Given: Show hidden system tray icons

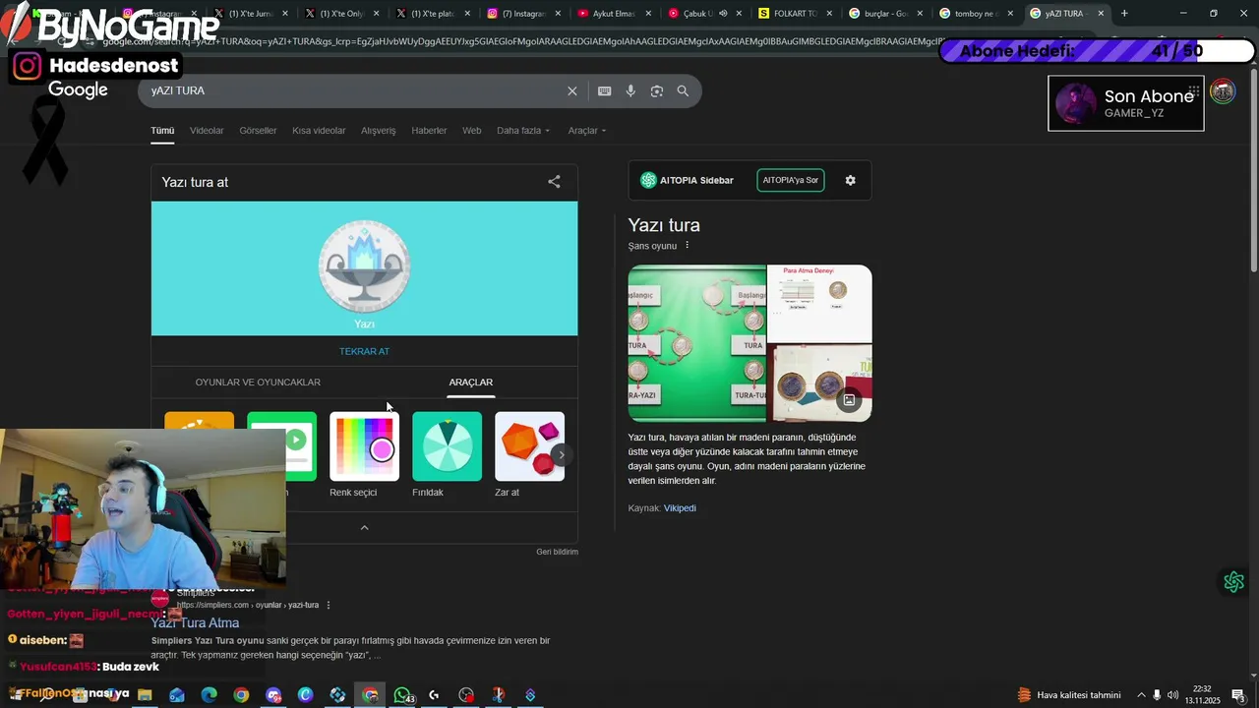Looking at the screenshot, I should pyautogui.click(x=1141, y=695).
